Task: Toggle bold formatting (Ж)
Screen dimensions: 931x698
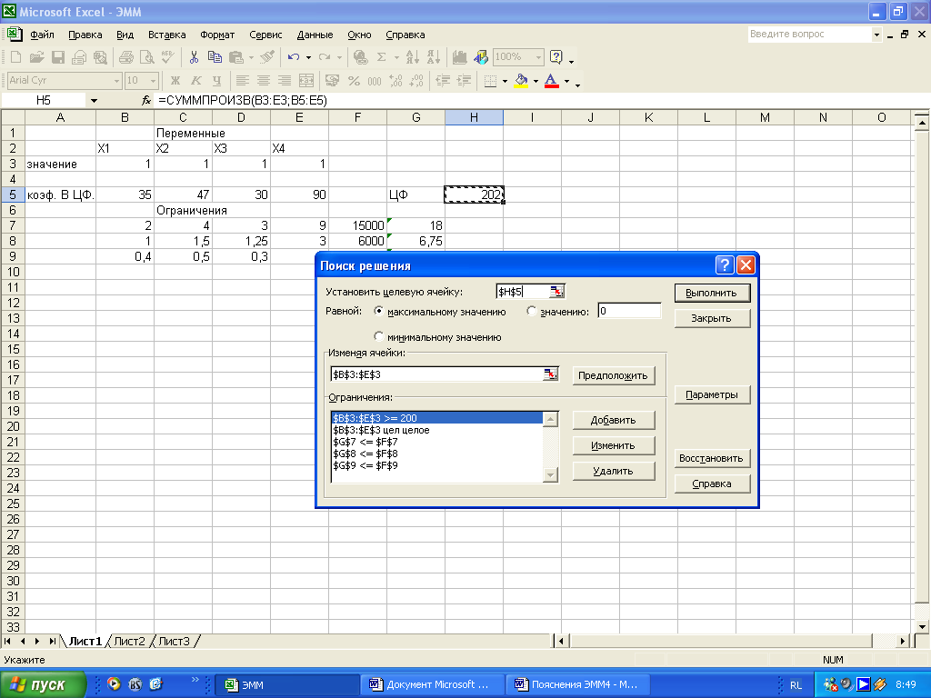Action: click(175, 81)
